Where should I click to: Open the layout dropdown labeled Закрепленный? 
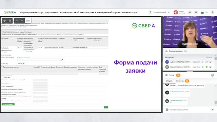point(161,12)
